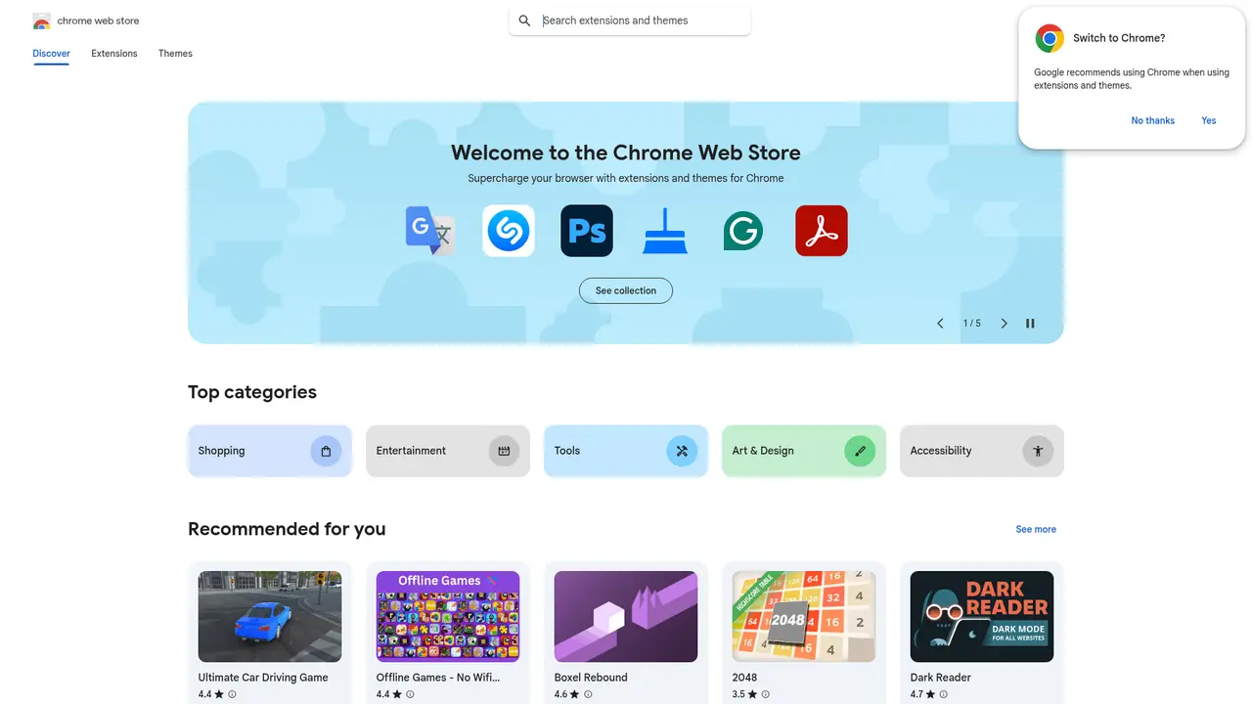Open the Ultimate Car Driving Game thumbnail
Image resolution: width=1252 pixels, height=704 pixels.
click(270, 617)
